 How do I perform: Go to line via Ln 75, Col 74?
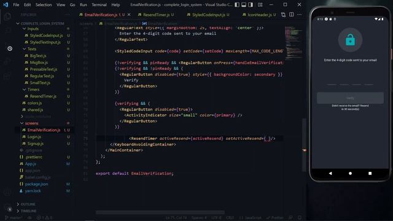(176, 218)
